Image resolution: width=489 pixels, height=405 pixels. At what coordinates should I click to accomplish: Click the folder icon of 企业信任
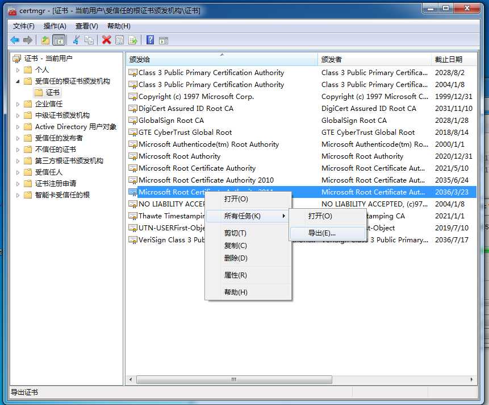[28, 104]
